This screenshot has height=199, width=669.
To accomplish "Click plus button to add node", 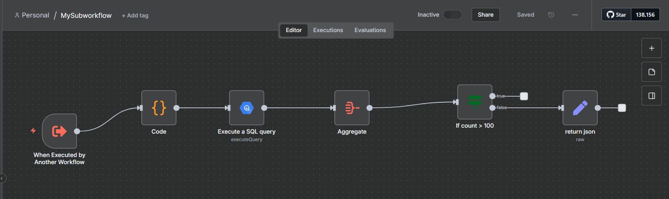I will coord(652,48).
